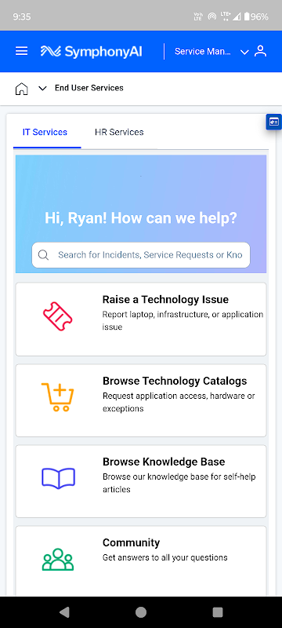The image size is (282, 628).
Task: Open the Service Man... module selector
Action: pos(203,52)
